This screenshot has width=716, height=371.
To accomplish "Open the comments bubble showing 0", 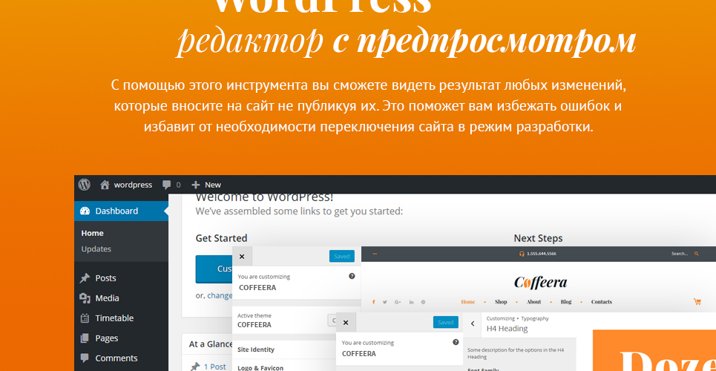I will tap(171, 185).
